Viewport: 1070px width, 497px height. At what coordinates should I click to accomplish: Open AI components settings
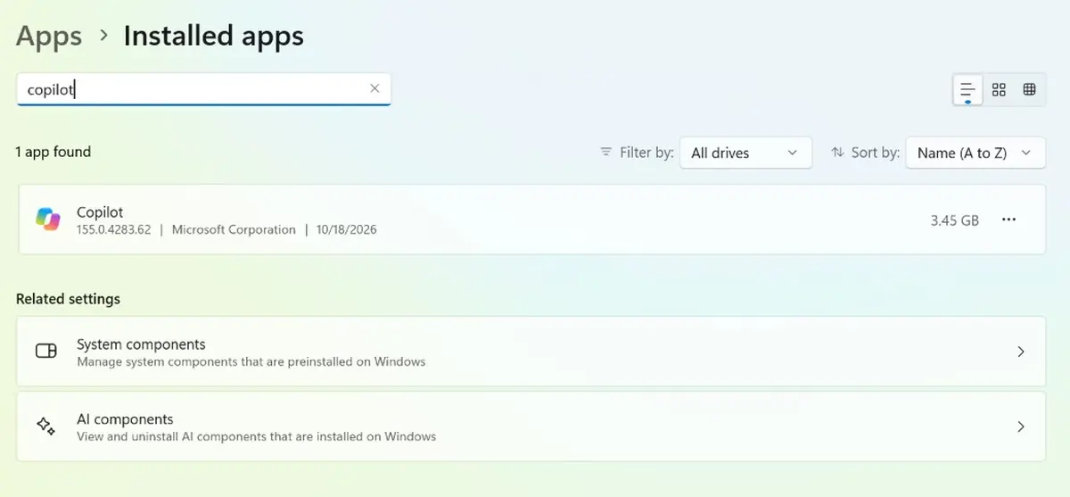(531, 427)
